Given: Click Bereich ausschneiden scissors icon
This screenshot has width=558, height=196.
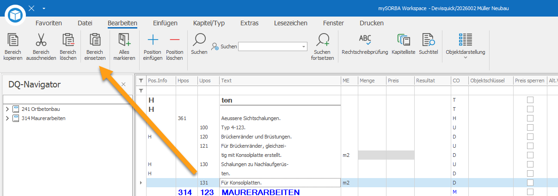Looking at the screenshot, I should point(41,40).
